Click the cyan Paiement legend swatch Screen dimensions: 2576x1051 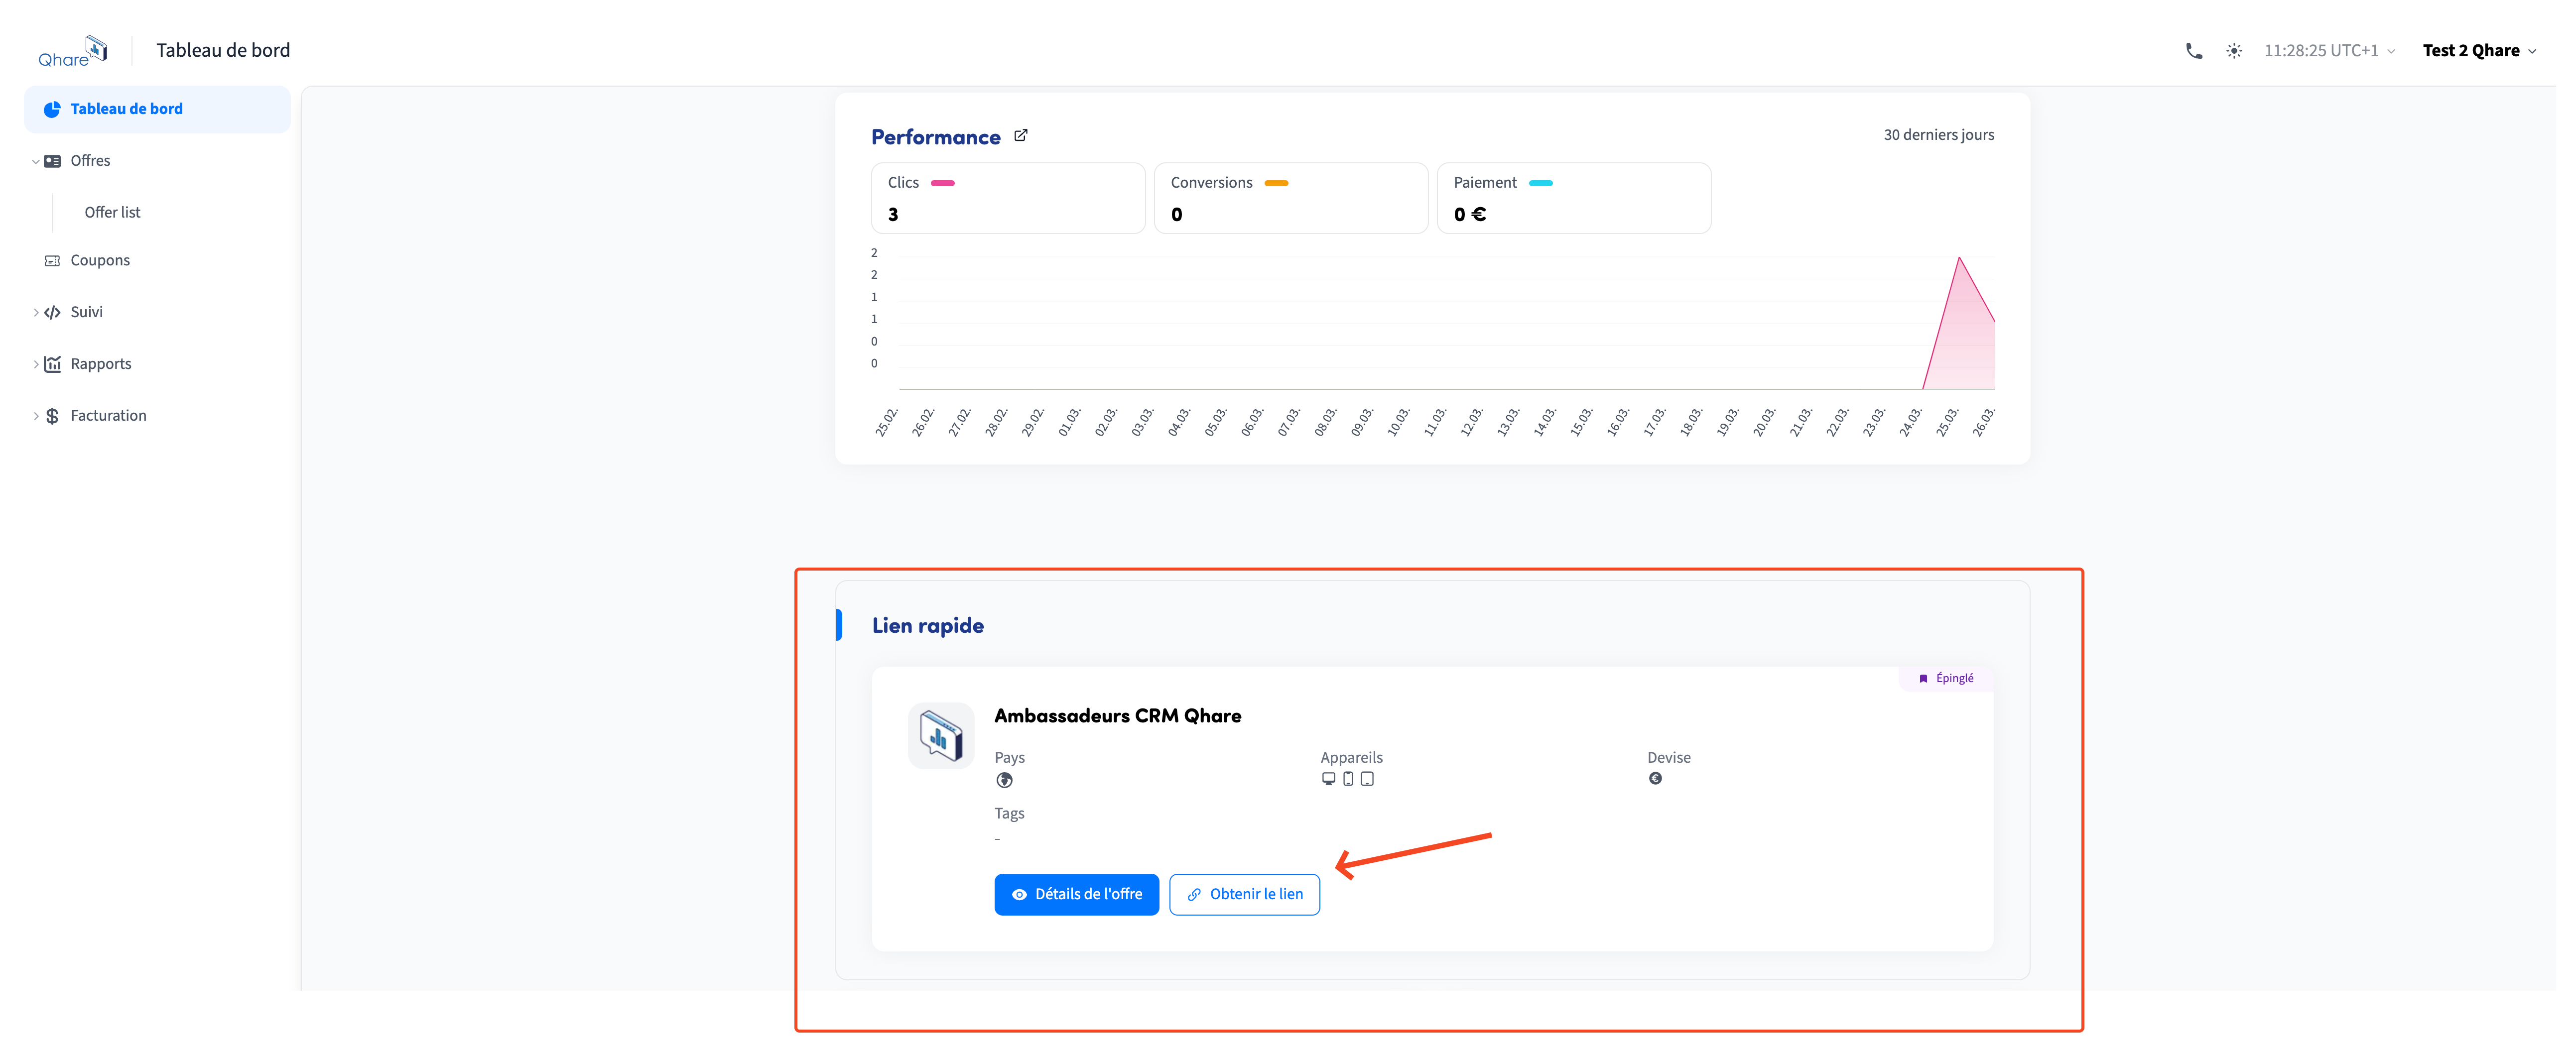coord(1541,183)
